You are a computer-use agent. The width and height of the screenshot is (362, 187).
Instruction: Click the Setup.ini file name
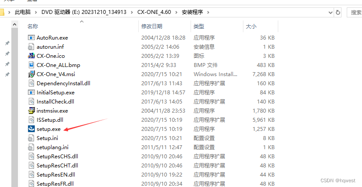pyautogui.click(x=48, y=138)
